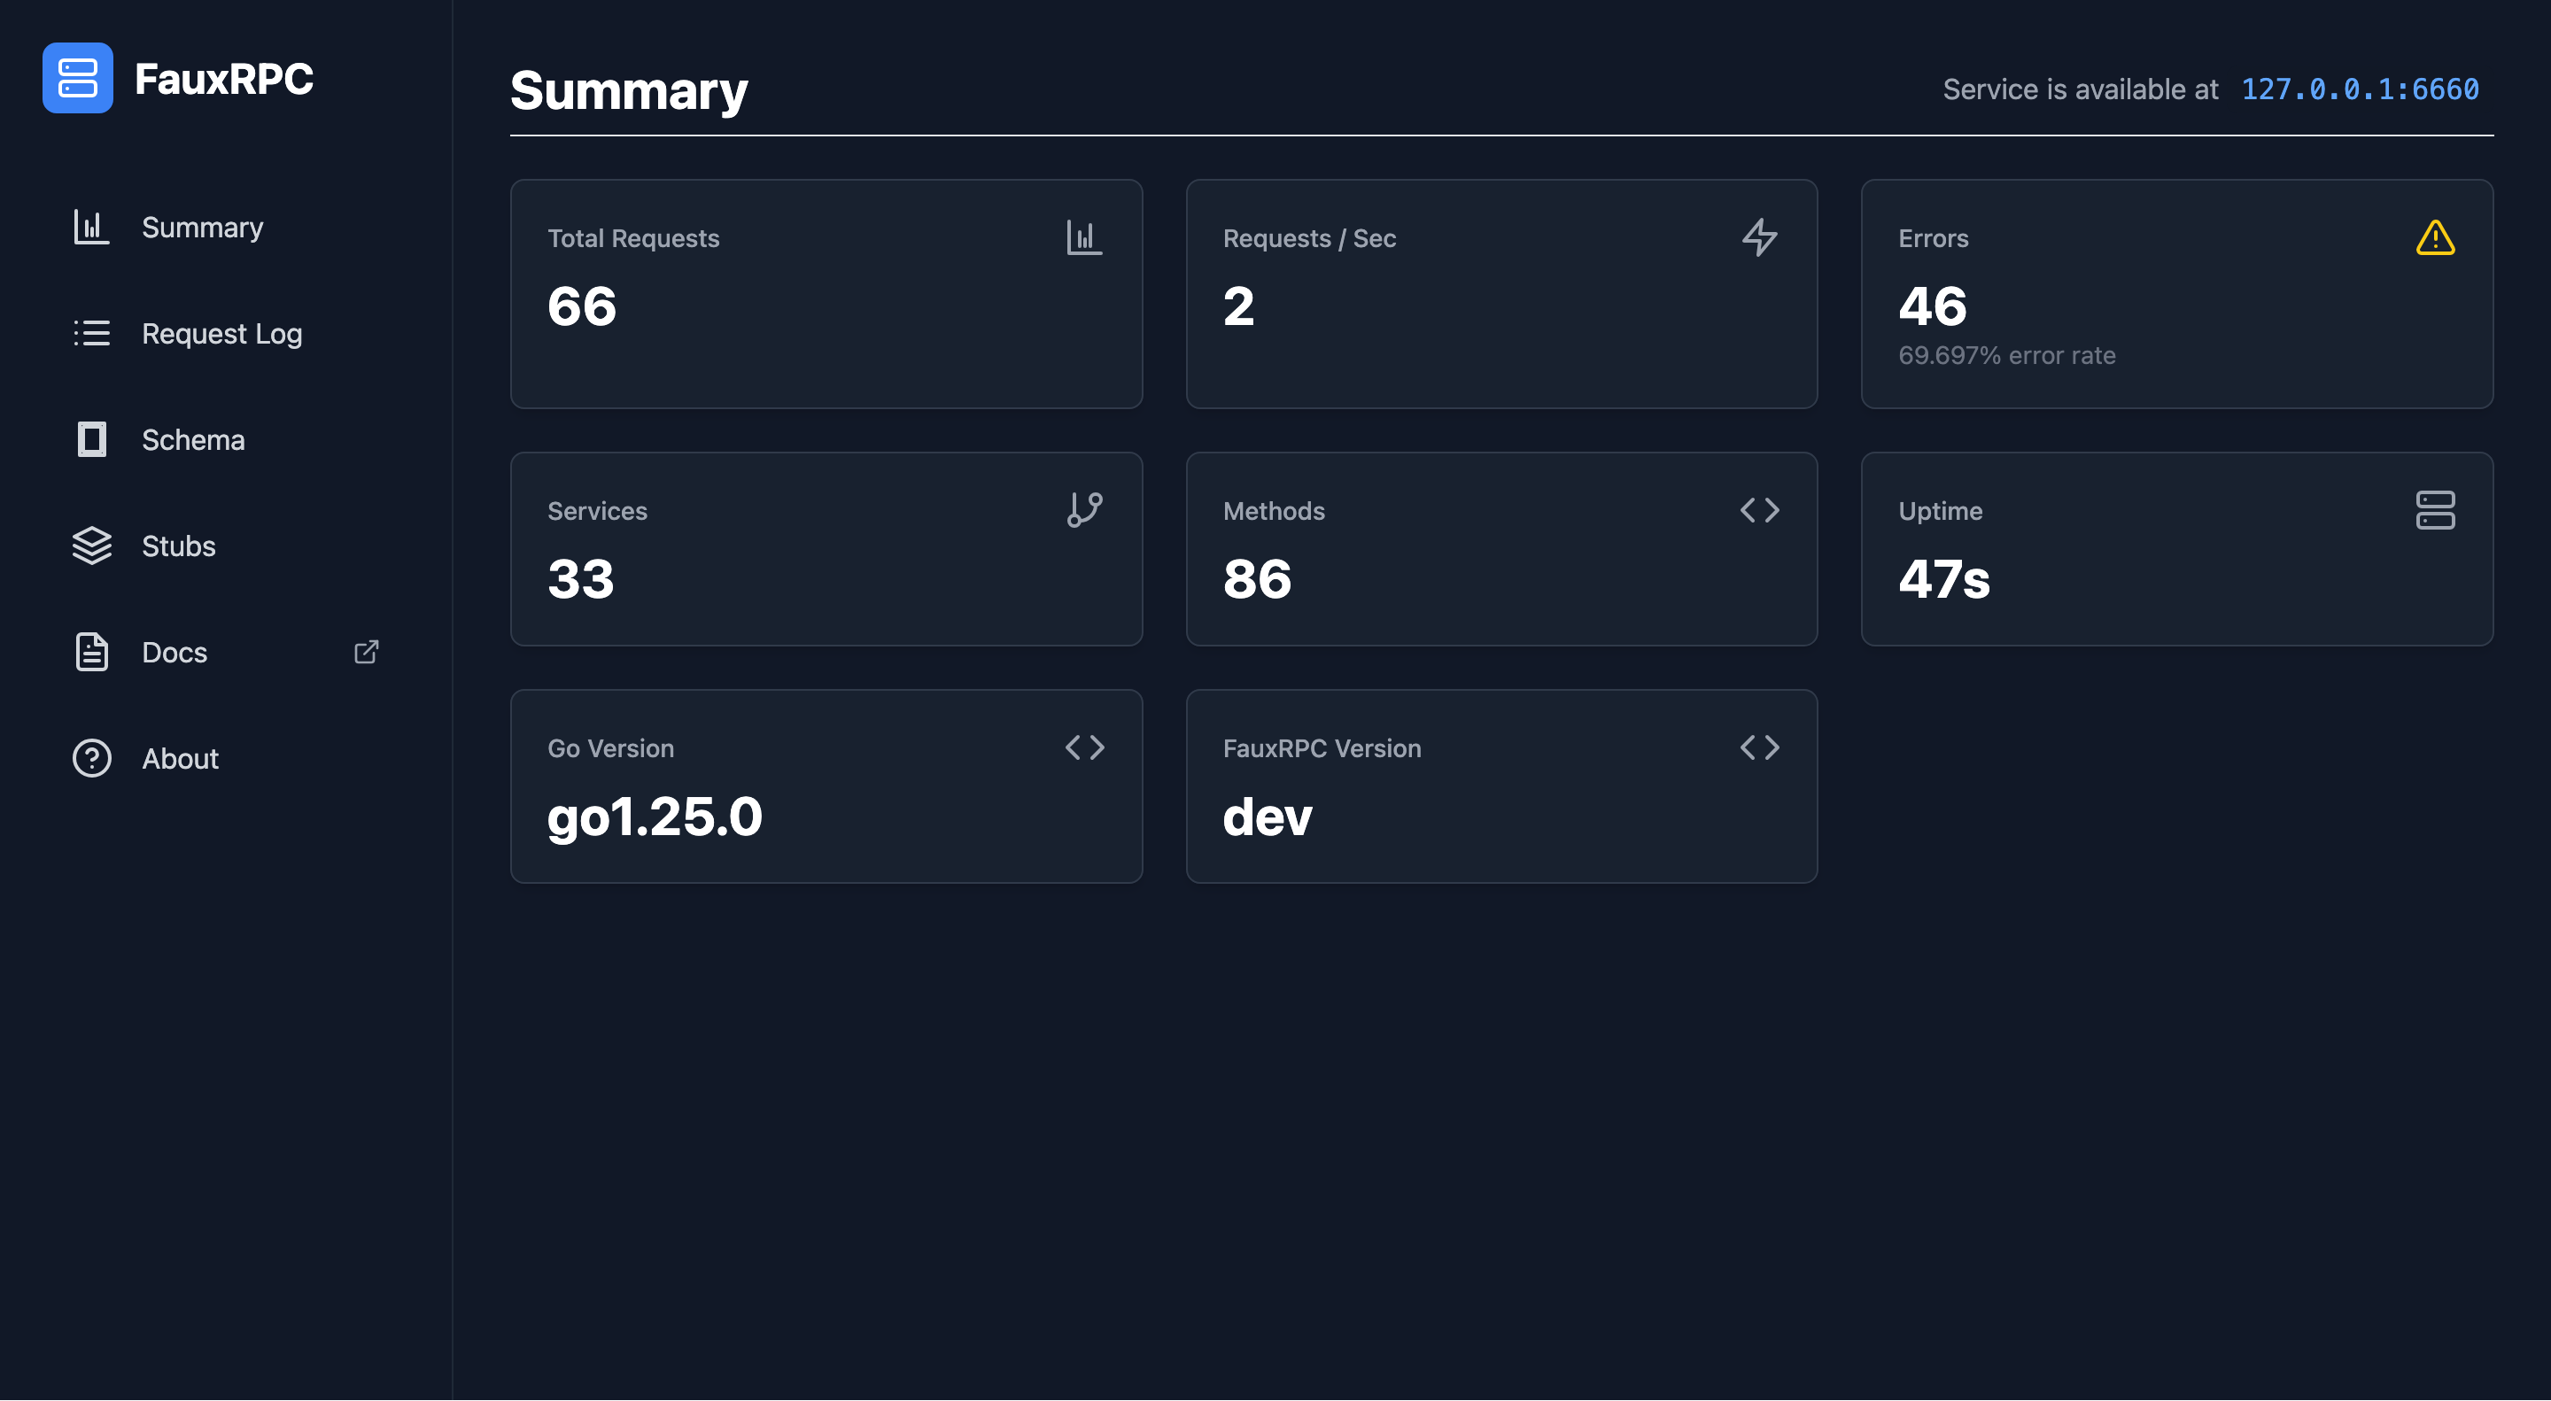This screenshot has height=1401, width=2551.
Task: Click the Request Log list icon
Action: tap(91, 334)
